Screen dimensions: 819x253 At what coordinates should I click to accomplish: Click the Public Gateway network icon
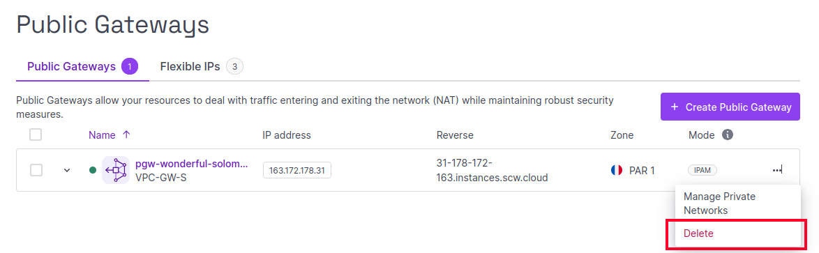115,170
